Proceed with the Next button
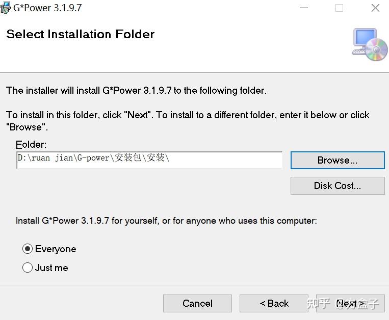The height and width of the screenshot is (320, 389). [x=350, y=303]
